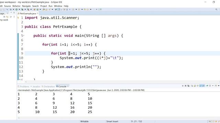Screen dimensions: 220x123
Task: Click Remove All Terminated Launches icon
Action: [x=188, y=86]
